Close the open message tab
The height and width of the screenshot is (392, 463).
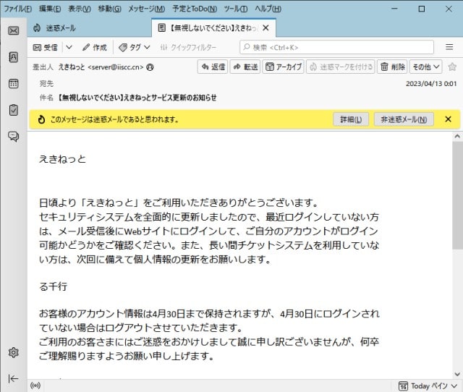point(266,27)
